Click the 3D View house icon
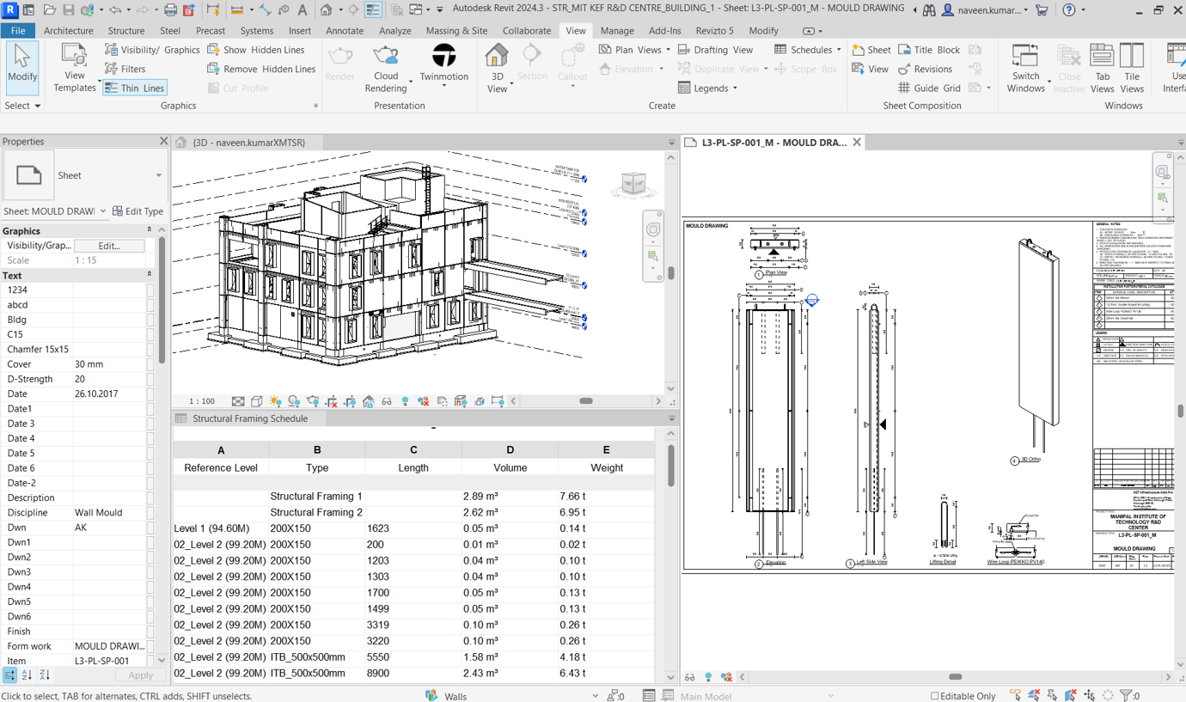Viewport: 1186px width, 702px height. [497, 57]
